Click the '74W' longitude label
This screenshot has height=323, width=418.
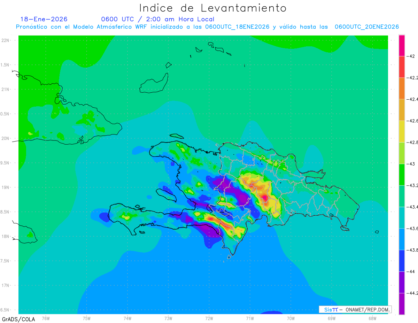tap(127, 318)
